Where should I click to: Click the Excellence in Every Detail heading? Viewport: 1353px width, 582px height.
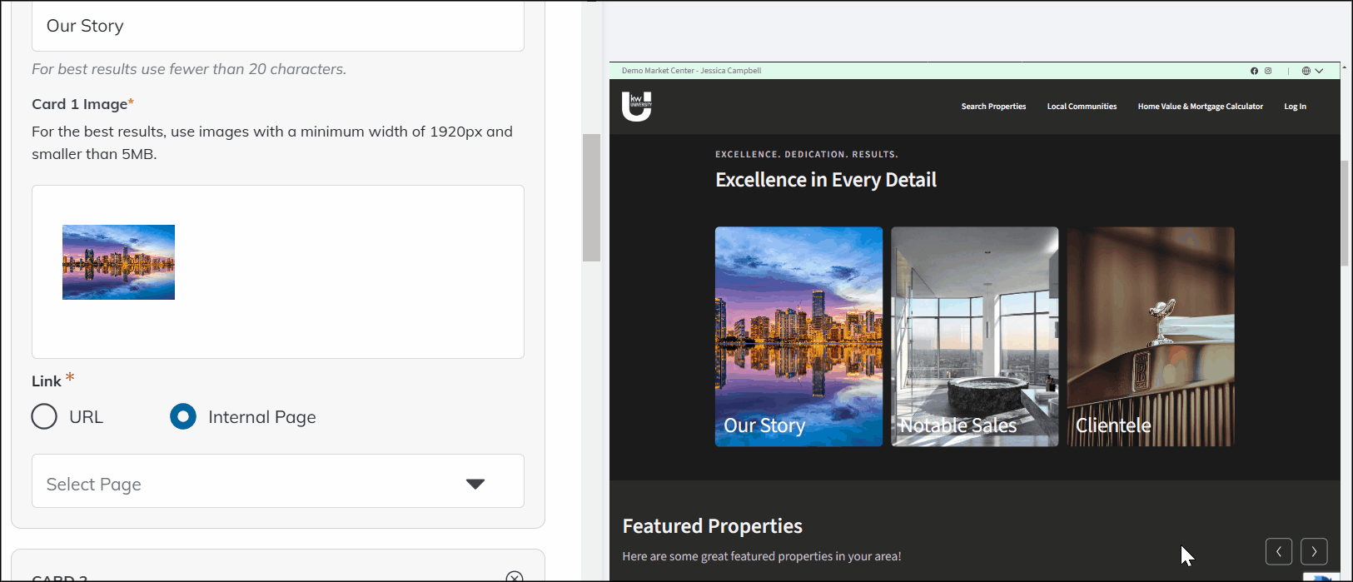tap(826, 180)
